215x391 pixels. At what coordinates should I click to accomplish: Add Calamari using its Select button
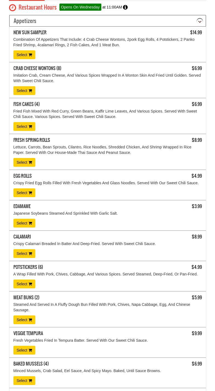point(24,254)
